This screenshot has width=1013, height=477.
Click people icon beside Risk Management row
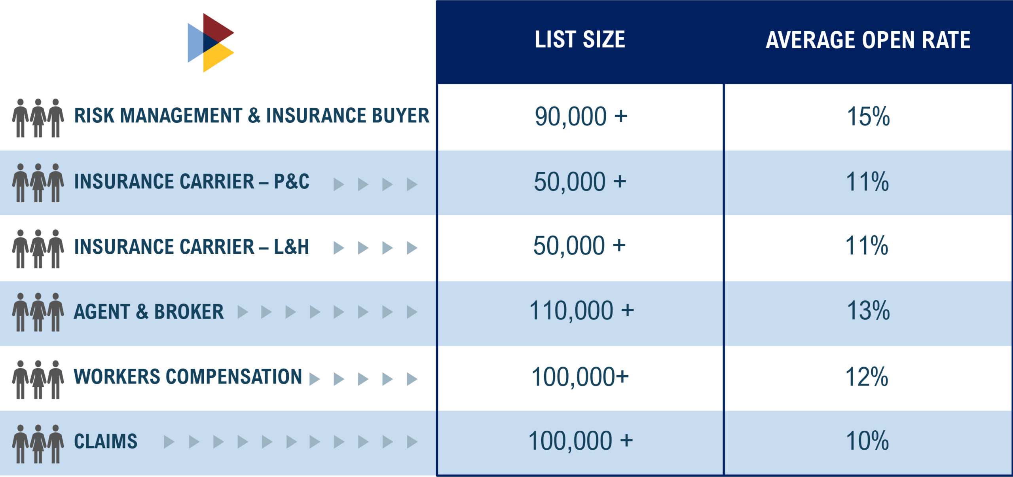[x=38, y=118]
